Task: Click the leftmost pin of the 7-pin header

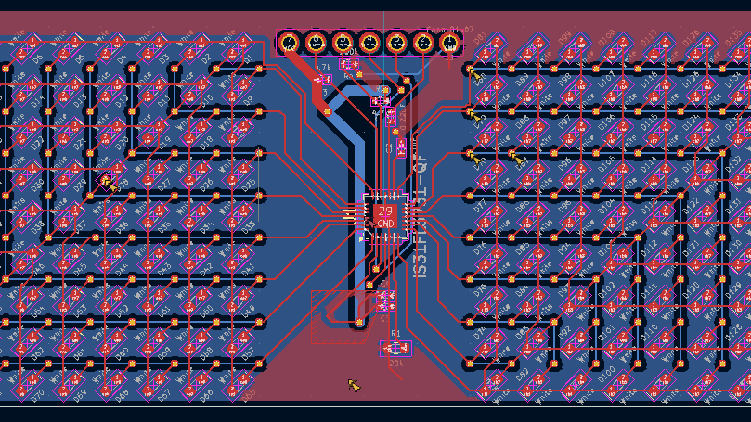Action: [x=289, y=43]
